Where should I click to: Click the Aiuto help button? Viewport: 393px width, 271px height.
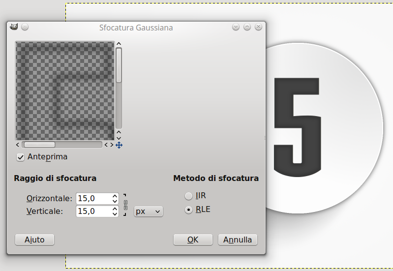point(34,240)
